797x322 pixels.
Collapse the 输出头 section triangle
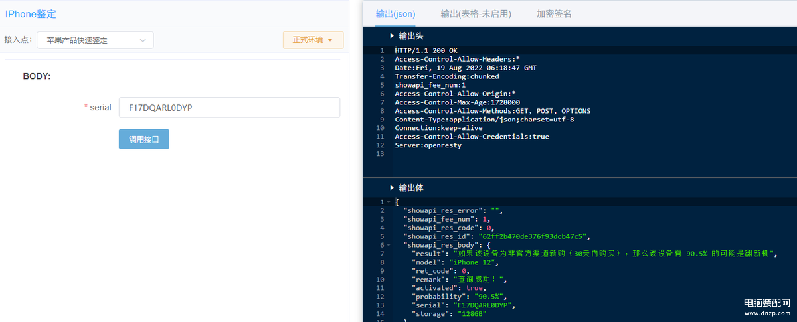click(x=393, y=35)
